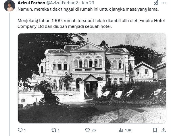Viewport: 171px width, 136px height.
Task: Open the three-dot more options menu
Action: pos(164,3)
